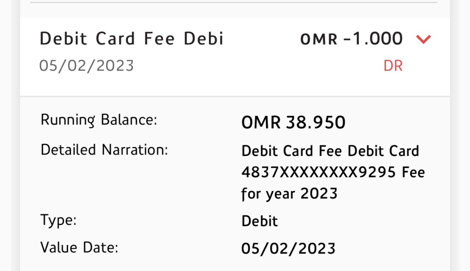This screenshot has height=271, width=470.
Task: Tap the Value Date value 05/02/2023
Action: coord(288,249)
